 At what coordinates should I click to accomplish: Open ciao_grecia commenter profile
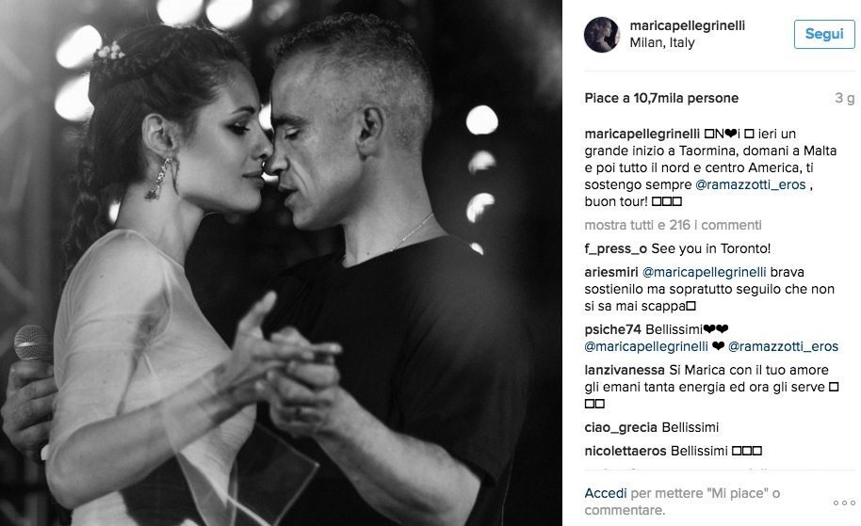pyautogui.click(x=621, y=427)
